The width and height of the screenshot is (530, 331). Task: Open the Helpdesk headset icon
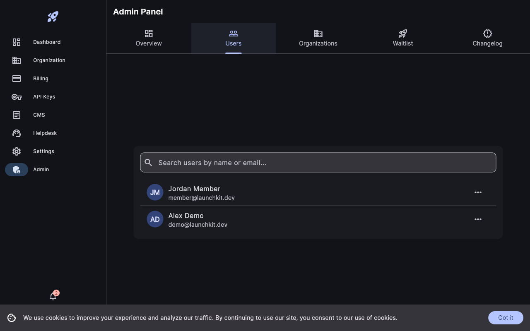(17, 133)
